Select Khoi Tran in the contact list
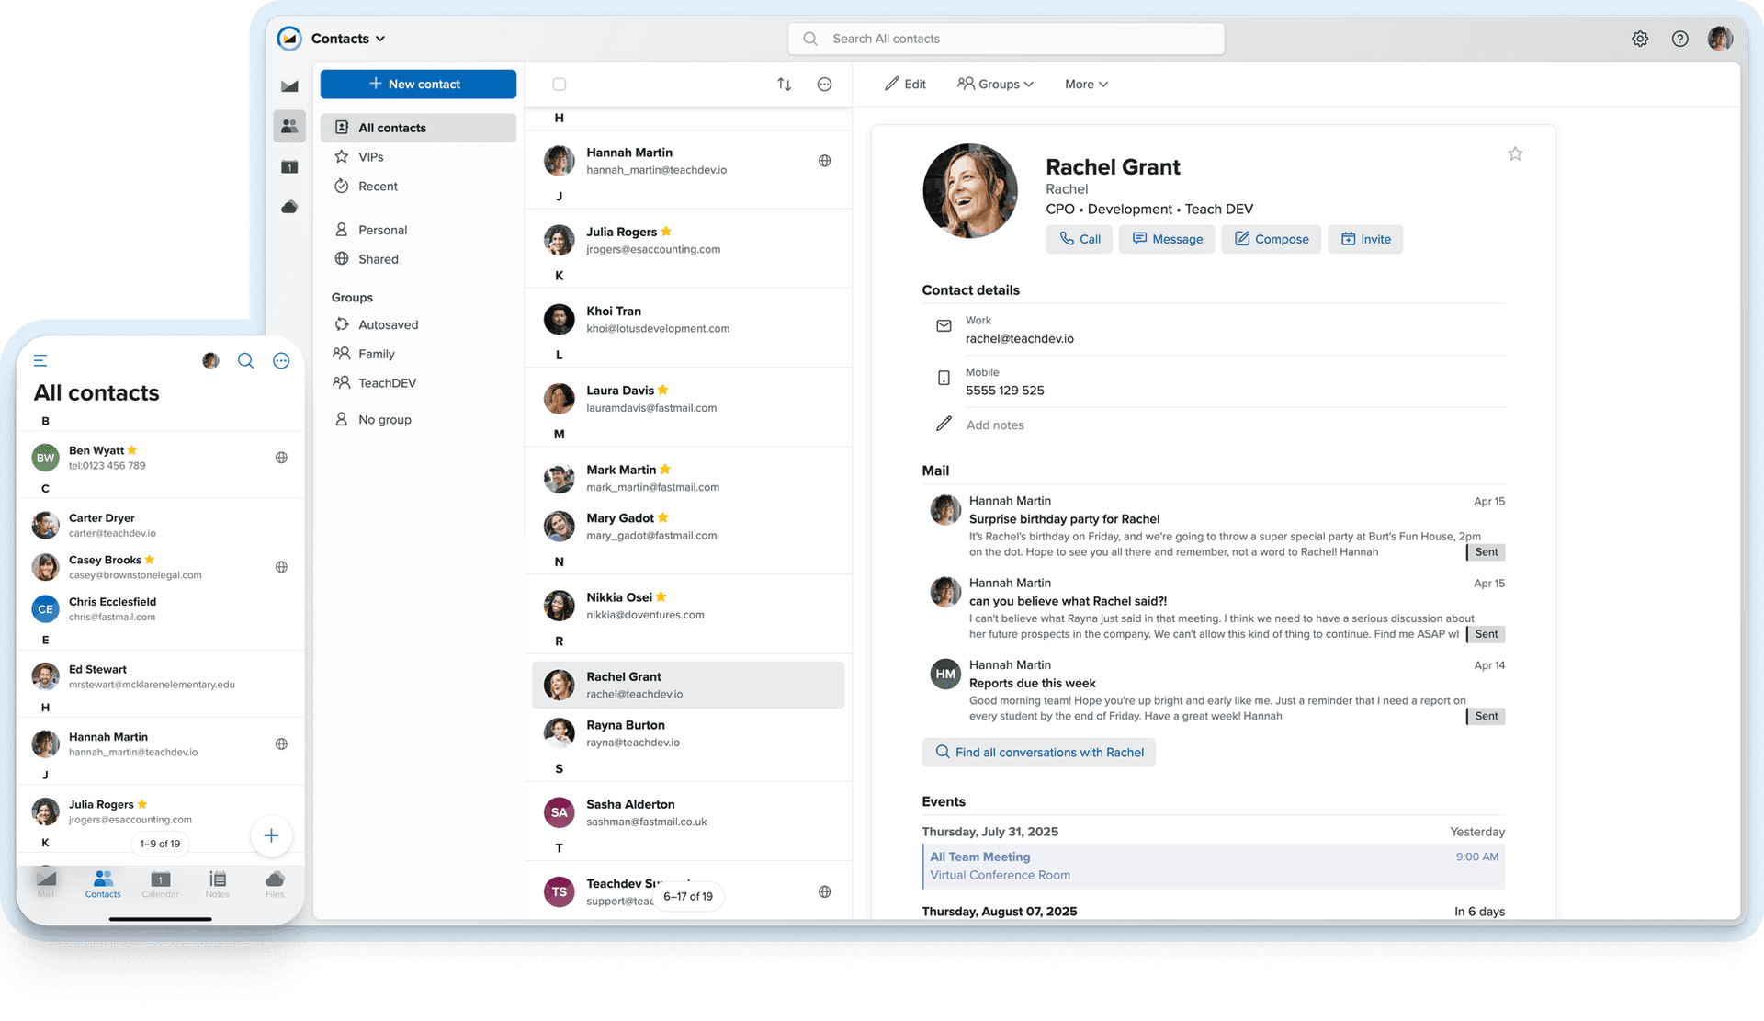 tap(688, 320)
